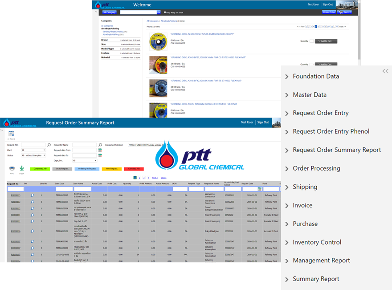This screenshot has width=392, height=290.
Task: Open Request Order Summary Report in the sidebar
Action: [x=337, y=150]
